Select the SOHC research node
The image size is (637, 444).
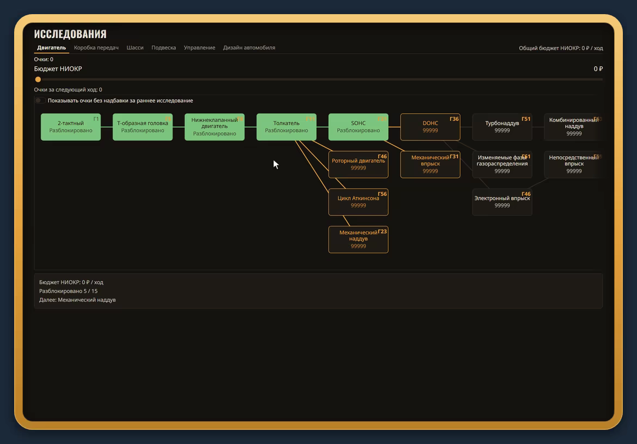click(x=358, y=127)
